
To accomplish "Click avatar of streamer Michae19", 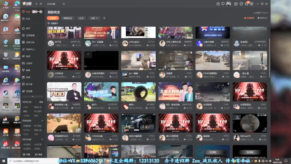I will point(236,138).
